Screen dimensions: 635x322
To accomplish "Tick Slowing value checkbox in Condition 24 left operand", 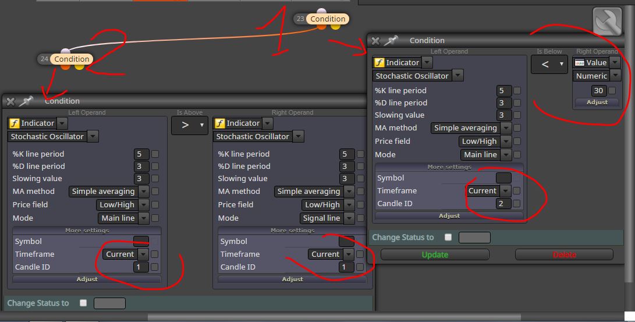I will [155, 179].
